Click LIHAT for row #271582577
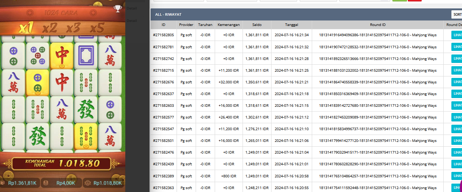 pos(457,117)
